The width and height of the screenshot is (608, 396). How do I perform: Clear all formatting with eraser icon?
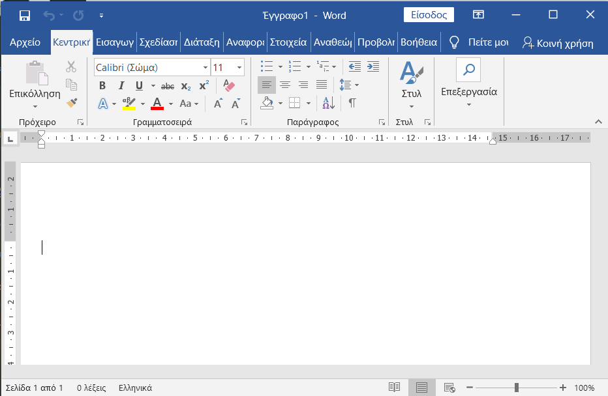229,85
